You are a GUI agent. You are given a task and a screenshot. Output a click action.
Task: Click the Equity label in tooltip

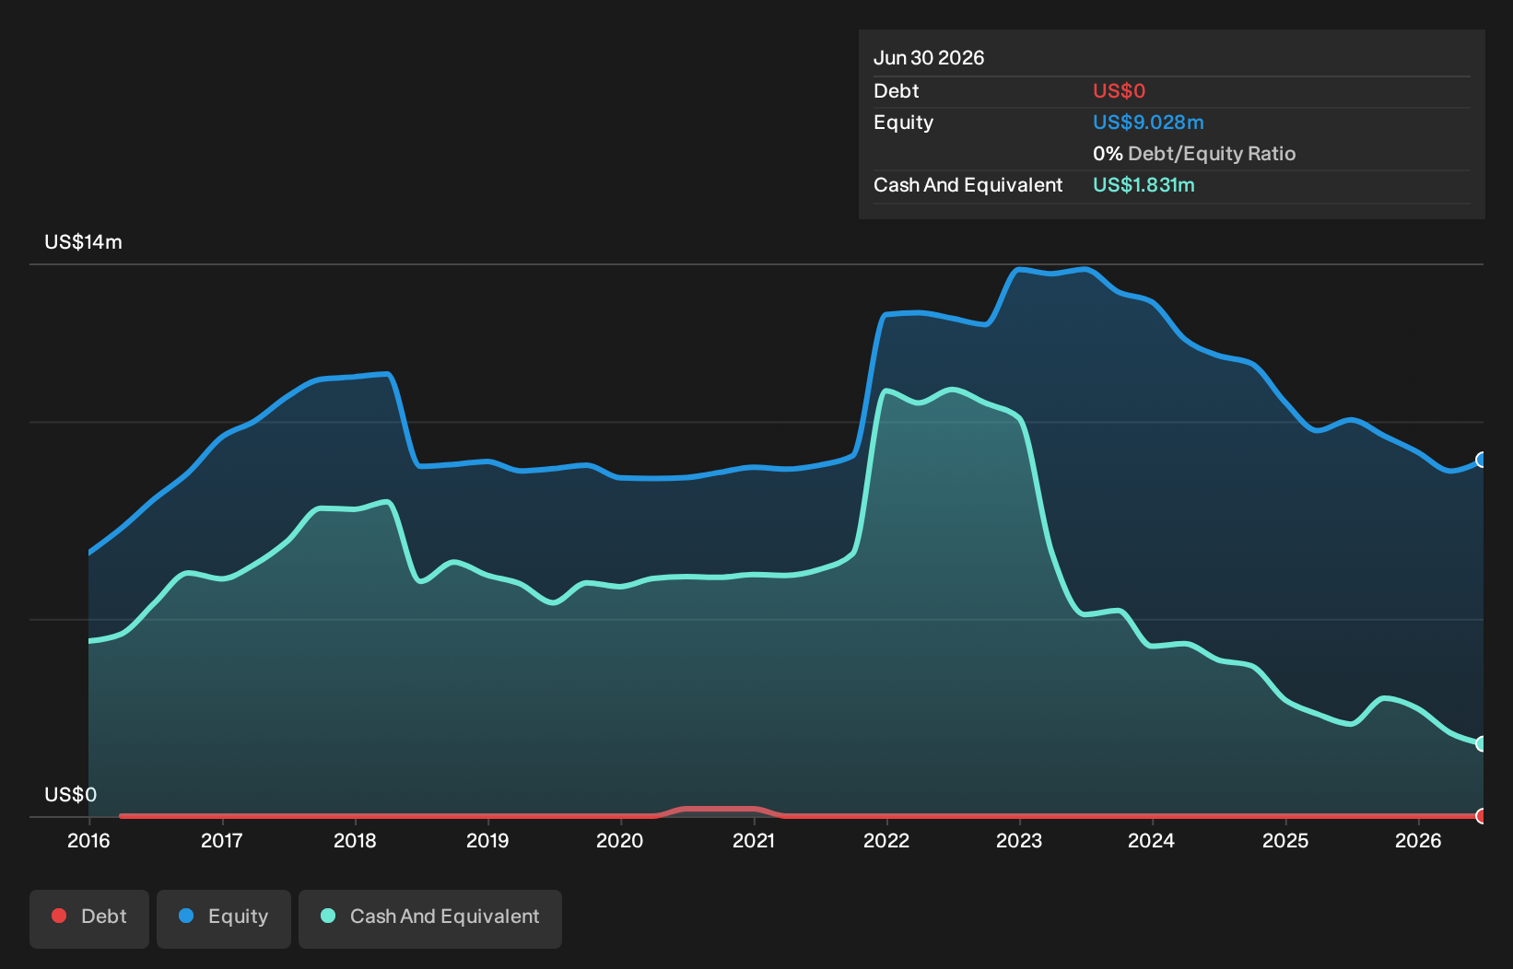[903, 123]
